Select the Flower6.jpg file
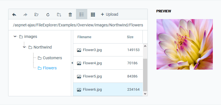The image size is (221, 105). (x=108, y=89)
